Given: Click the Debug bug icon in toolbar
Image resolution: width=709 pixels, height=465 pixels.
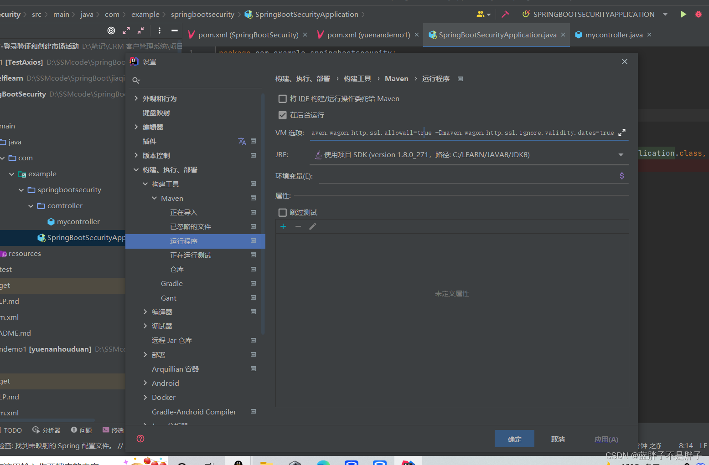Looking at the screenshot, I should tap(698, 14).
